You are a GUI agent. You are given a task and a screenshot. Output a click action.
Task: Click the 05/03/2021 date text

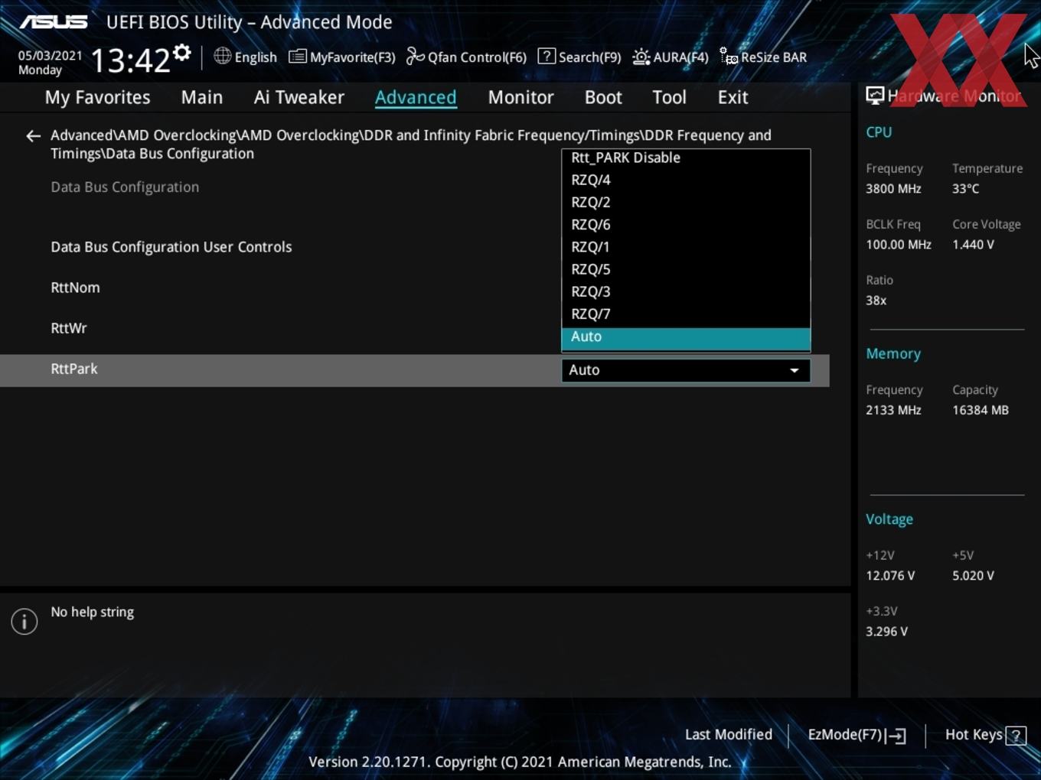tap(50, 55)
